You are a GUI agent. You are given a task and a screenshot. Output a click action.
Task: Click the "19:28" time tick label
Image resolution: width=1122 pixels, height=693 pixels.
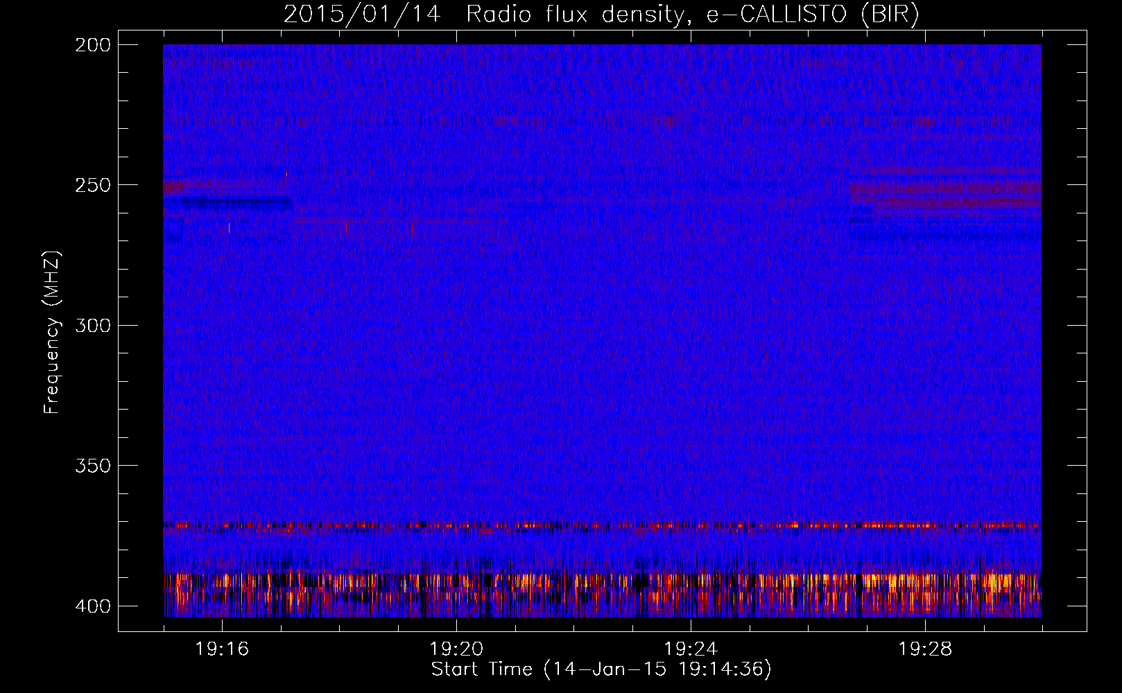(925, 649)
